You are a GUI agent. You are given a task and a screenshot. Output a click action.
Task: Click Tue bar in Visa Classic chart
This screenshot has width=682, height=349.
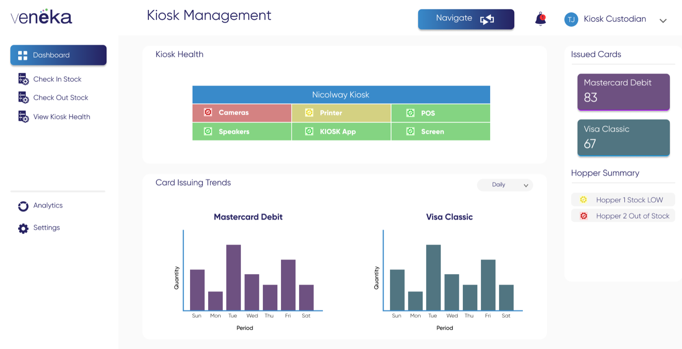pyautogui.click(x=433, y=277)
